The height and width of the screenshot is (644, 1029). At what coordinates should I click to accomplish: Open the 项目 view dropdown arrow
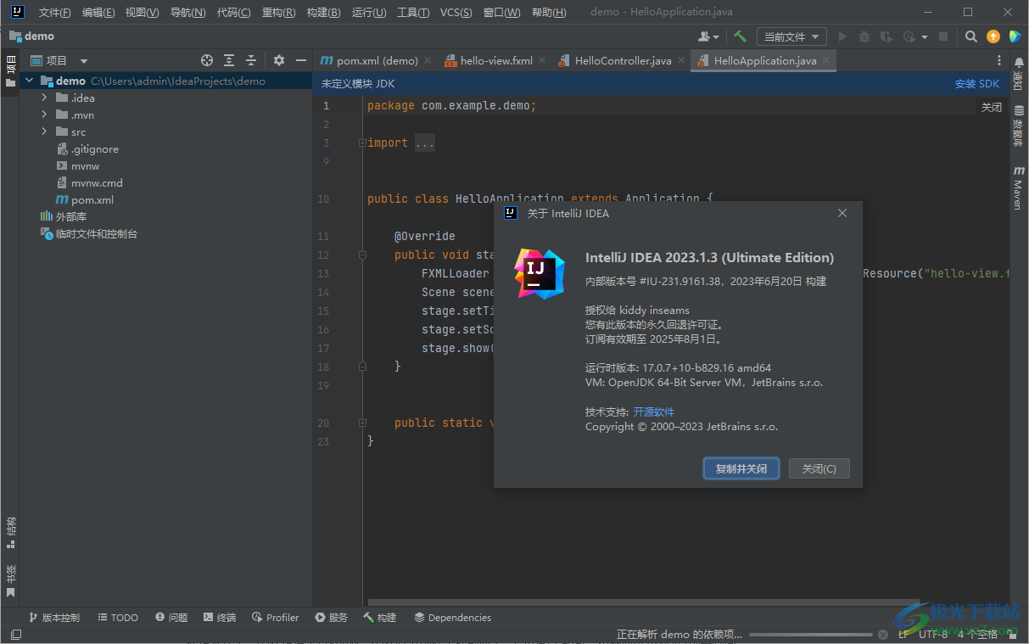pyautogui.click(x=83, y=60)
